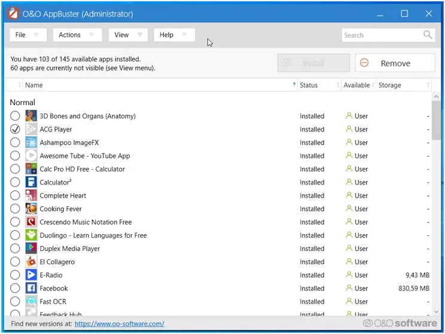Click the Complete Heart app icon
The image size is (445, 334).
pyautogui.click(x=31, y=195)
